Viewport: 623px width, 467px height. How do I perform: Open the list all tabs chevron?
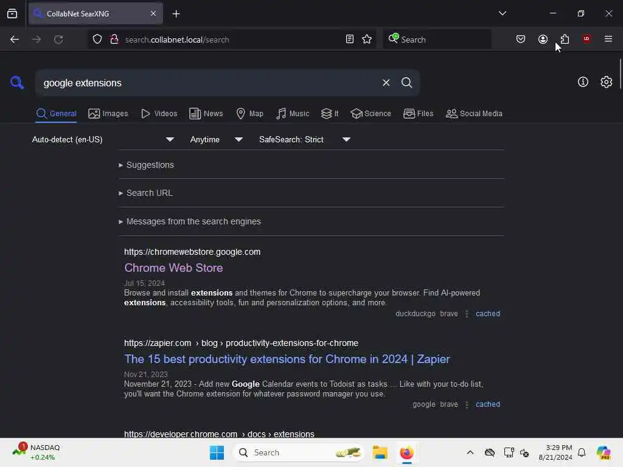coord(502,13)
